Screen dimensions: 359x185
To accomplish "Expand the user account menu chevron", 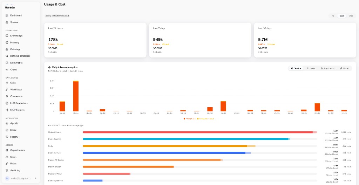I will pos(35,178).
